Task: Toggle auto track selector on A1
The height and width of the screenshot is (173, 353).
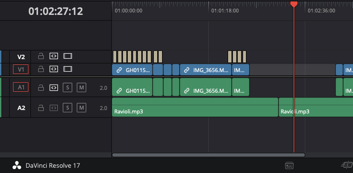Action: click(54, 87)
